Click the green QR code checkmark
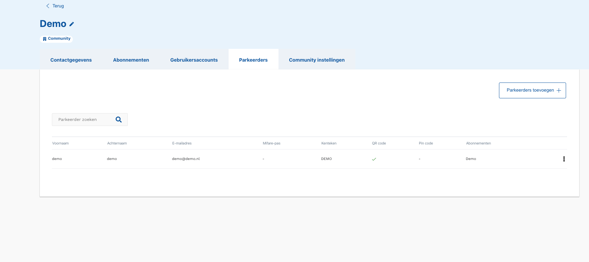589x262 pixels. [374, 159]
